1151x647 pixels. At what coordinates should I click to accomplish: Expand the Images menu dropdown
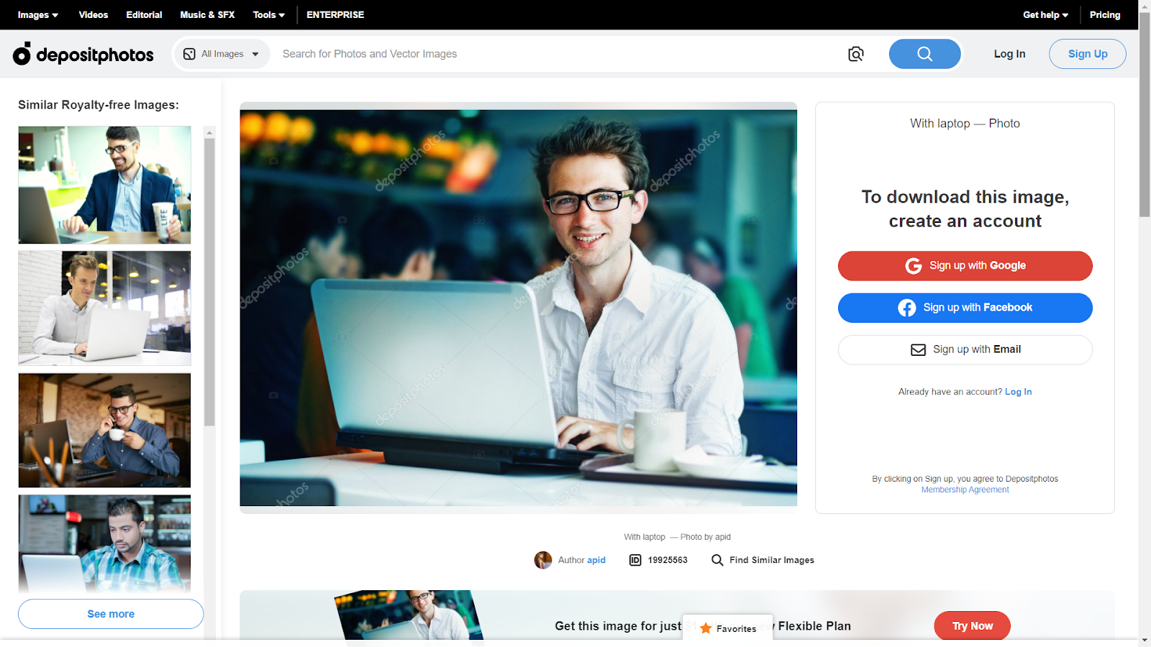(x=38, y=14)
